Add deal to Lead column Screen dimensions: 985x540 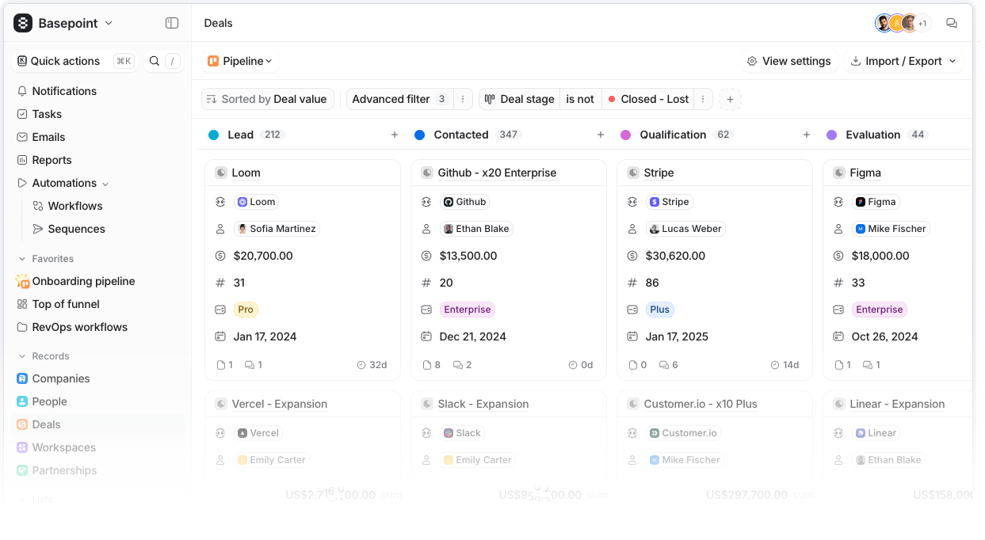(395, 135)
